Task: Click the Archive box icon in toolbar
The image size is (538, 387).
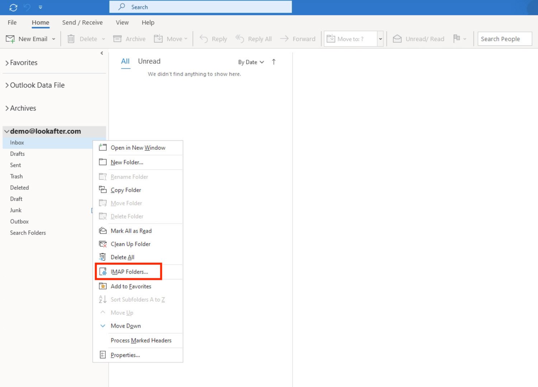Action: [x=117, y=39]
